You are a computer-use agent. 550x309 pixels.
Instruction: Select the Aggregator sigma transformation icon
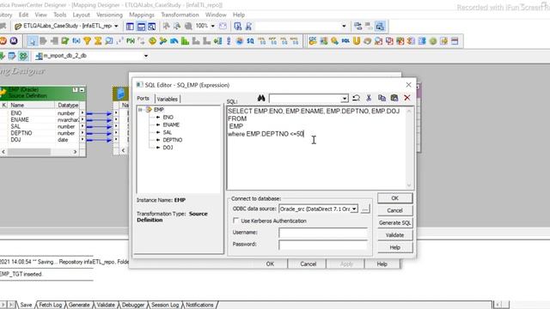coord(98,41)
